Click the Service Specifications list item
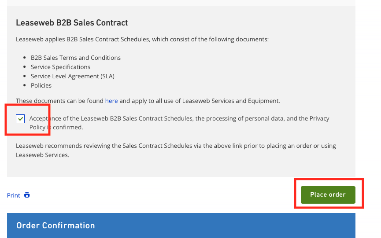 (x=60, y=67)
